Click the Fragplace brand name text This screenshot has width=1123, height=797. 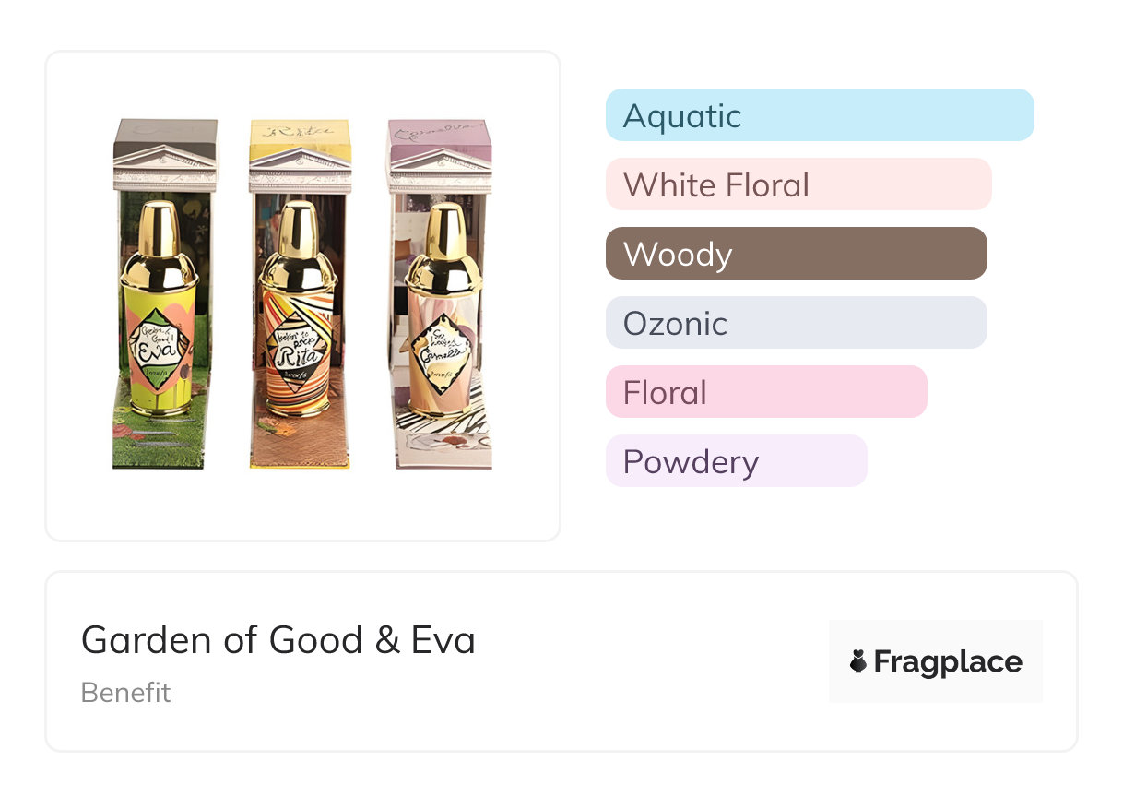tap(948, 661)
